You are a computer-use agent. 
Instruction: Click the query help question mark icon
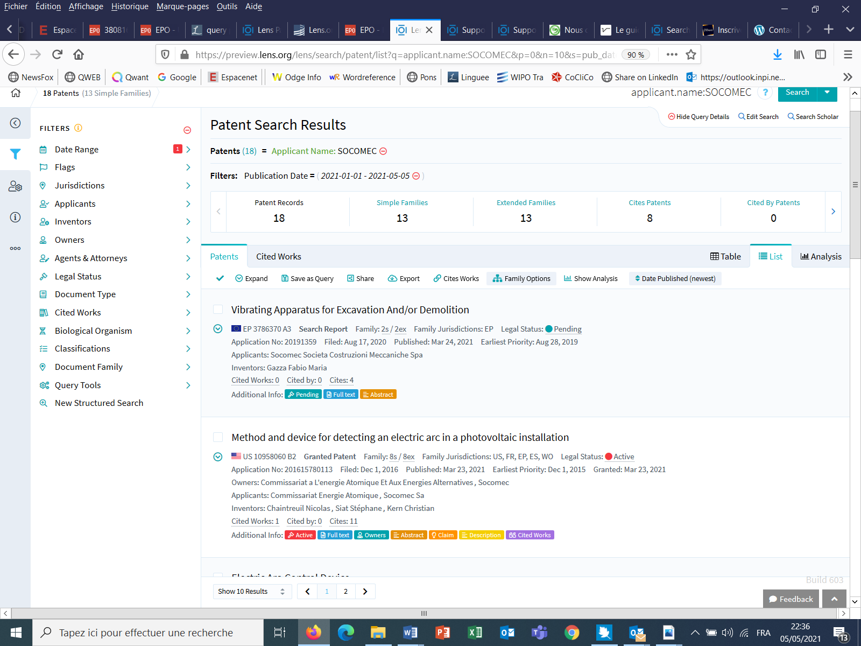[x=765, y=93]
